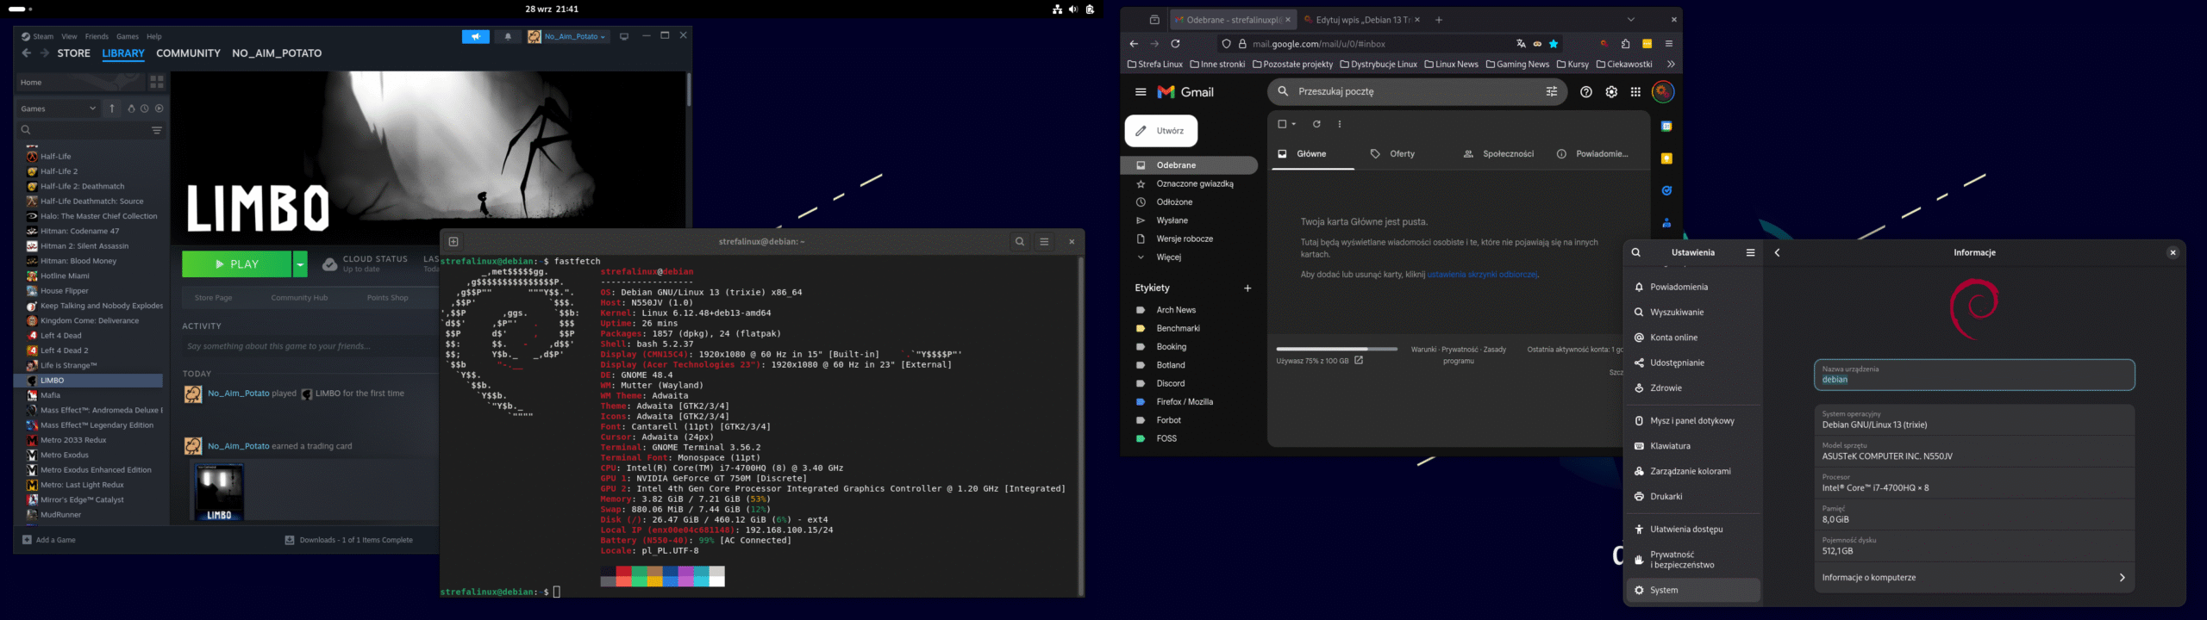Expand Więcej in Gmail sidebar
The width and height of the screenshot is (2207, 620).
(1168, 257)
